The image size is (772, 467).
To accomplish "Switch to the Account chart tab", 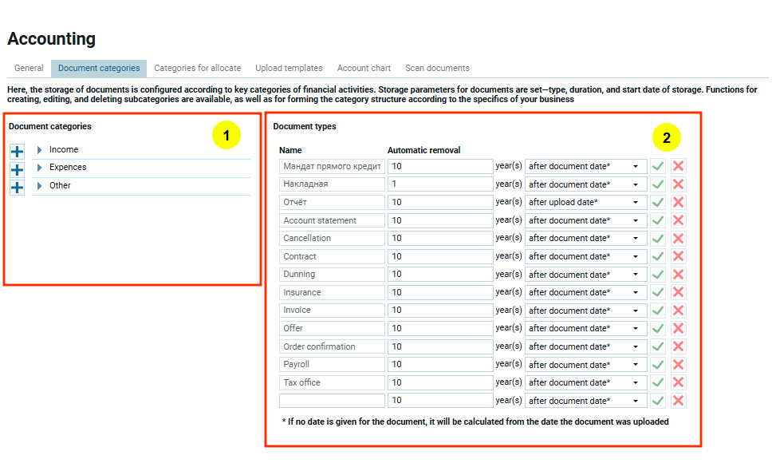I will pyautogui.click(x=364, y=69).
